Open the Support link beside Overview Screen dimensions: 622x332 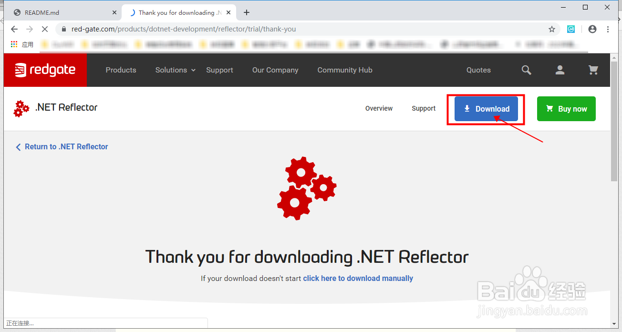(424, 109)
